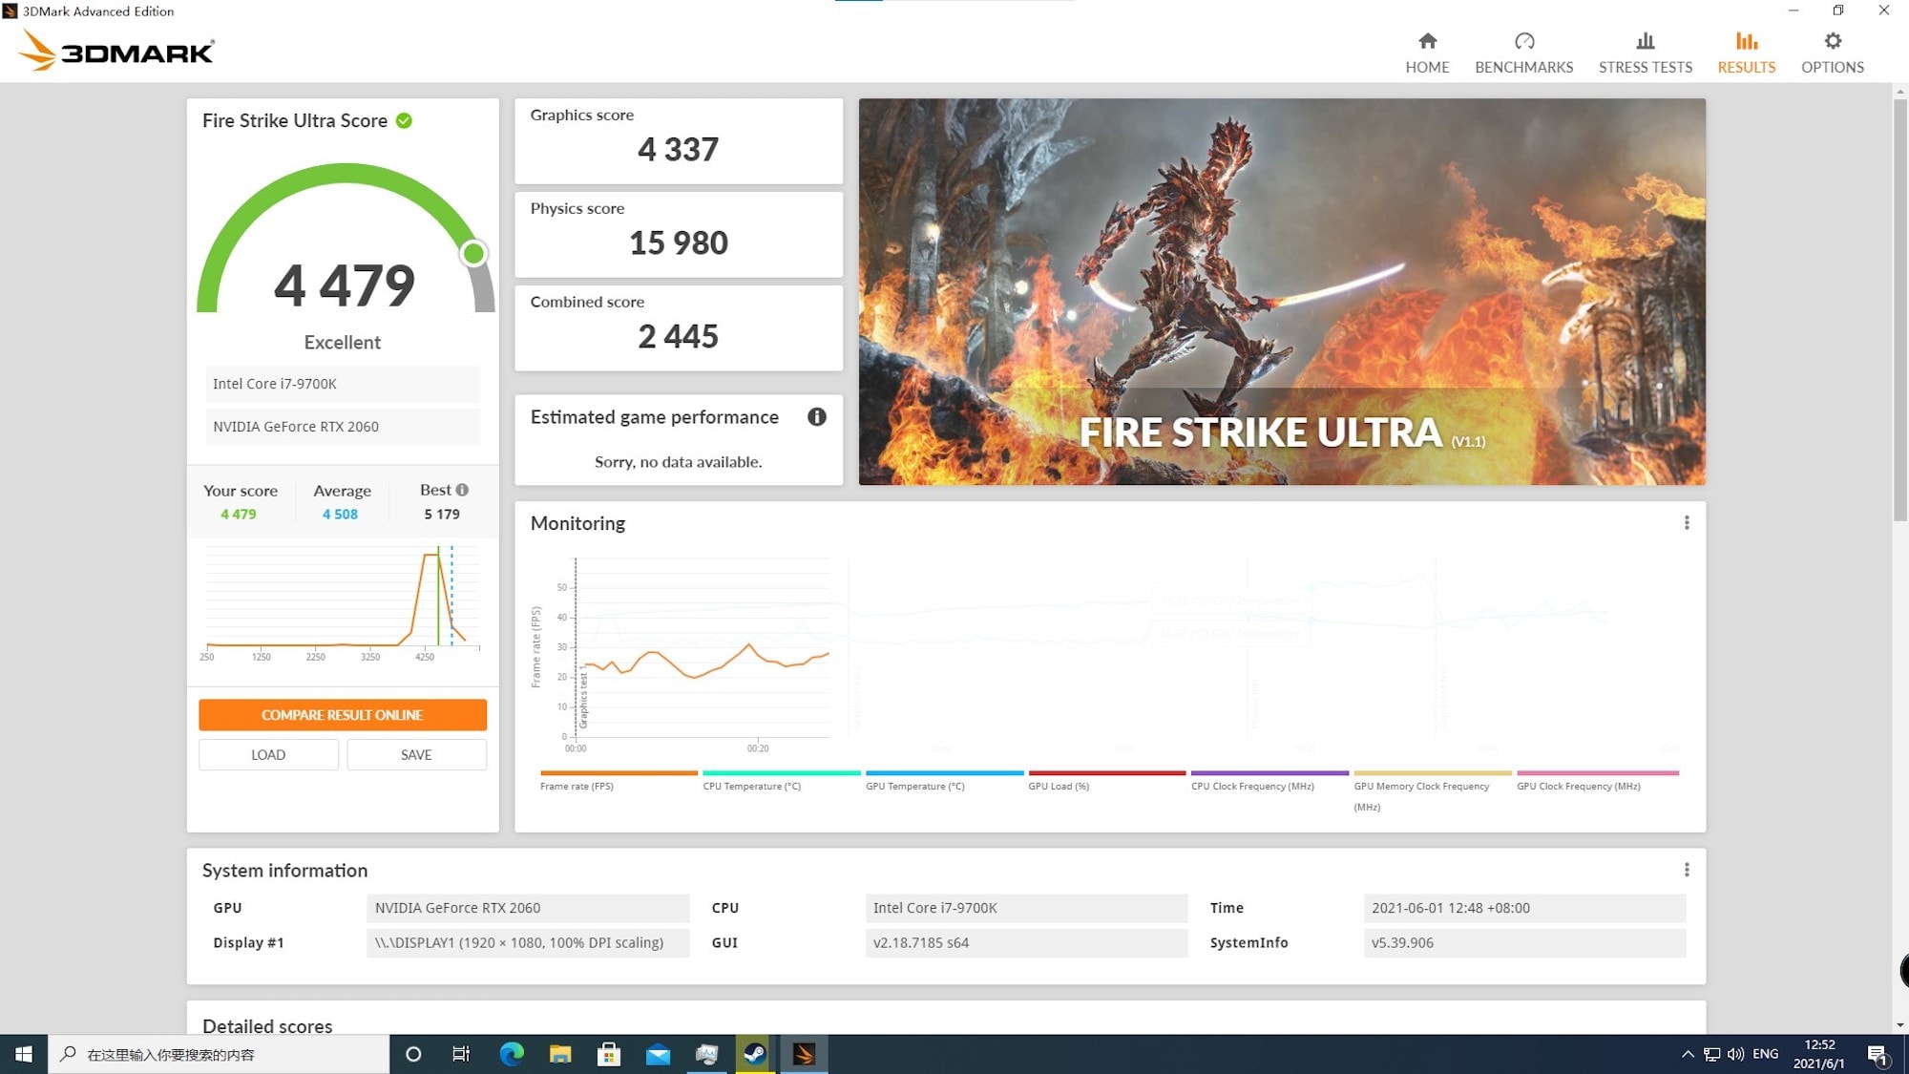
Task: Click the green validated checkmark icon
Action: (404, 120)
